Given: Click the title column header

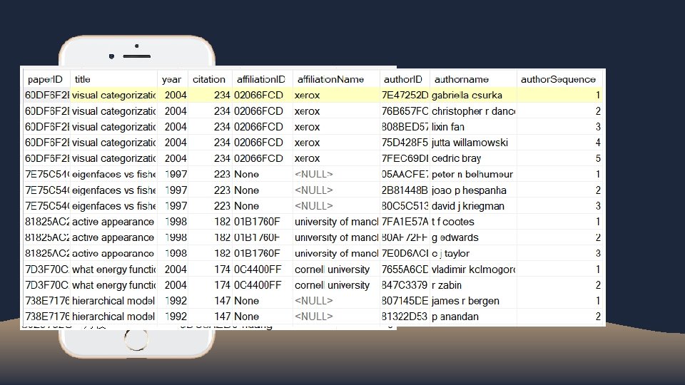Looking at the screenshot, I should [x=113, y=79].
